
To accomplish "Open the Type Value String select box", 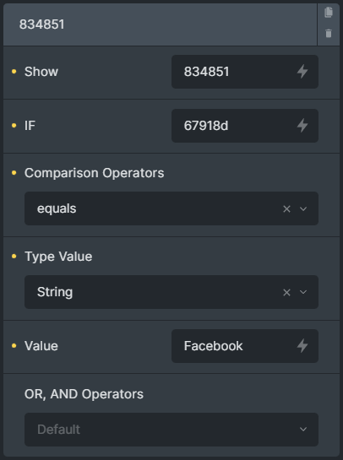I will pyautogui.click(x=171, y=292).
